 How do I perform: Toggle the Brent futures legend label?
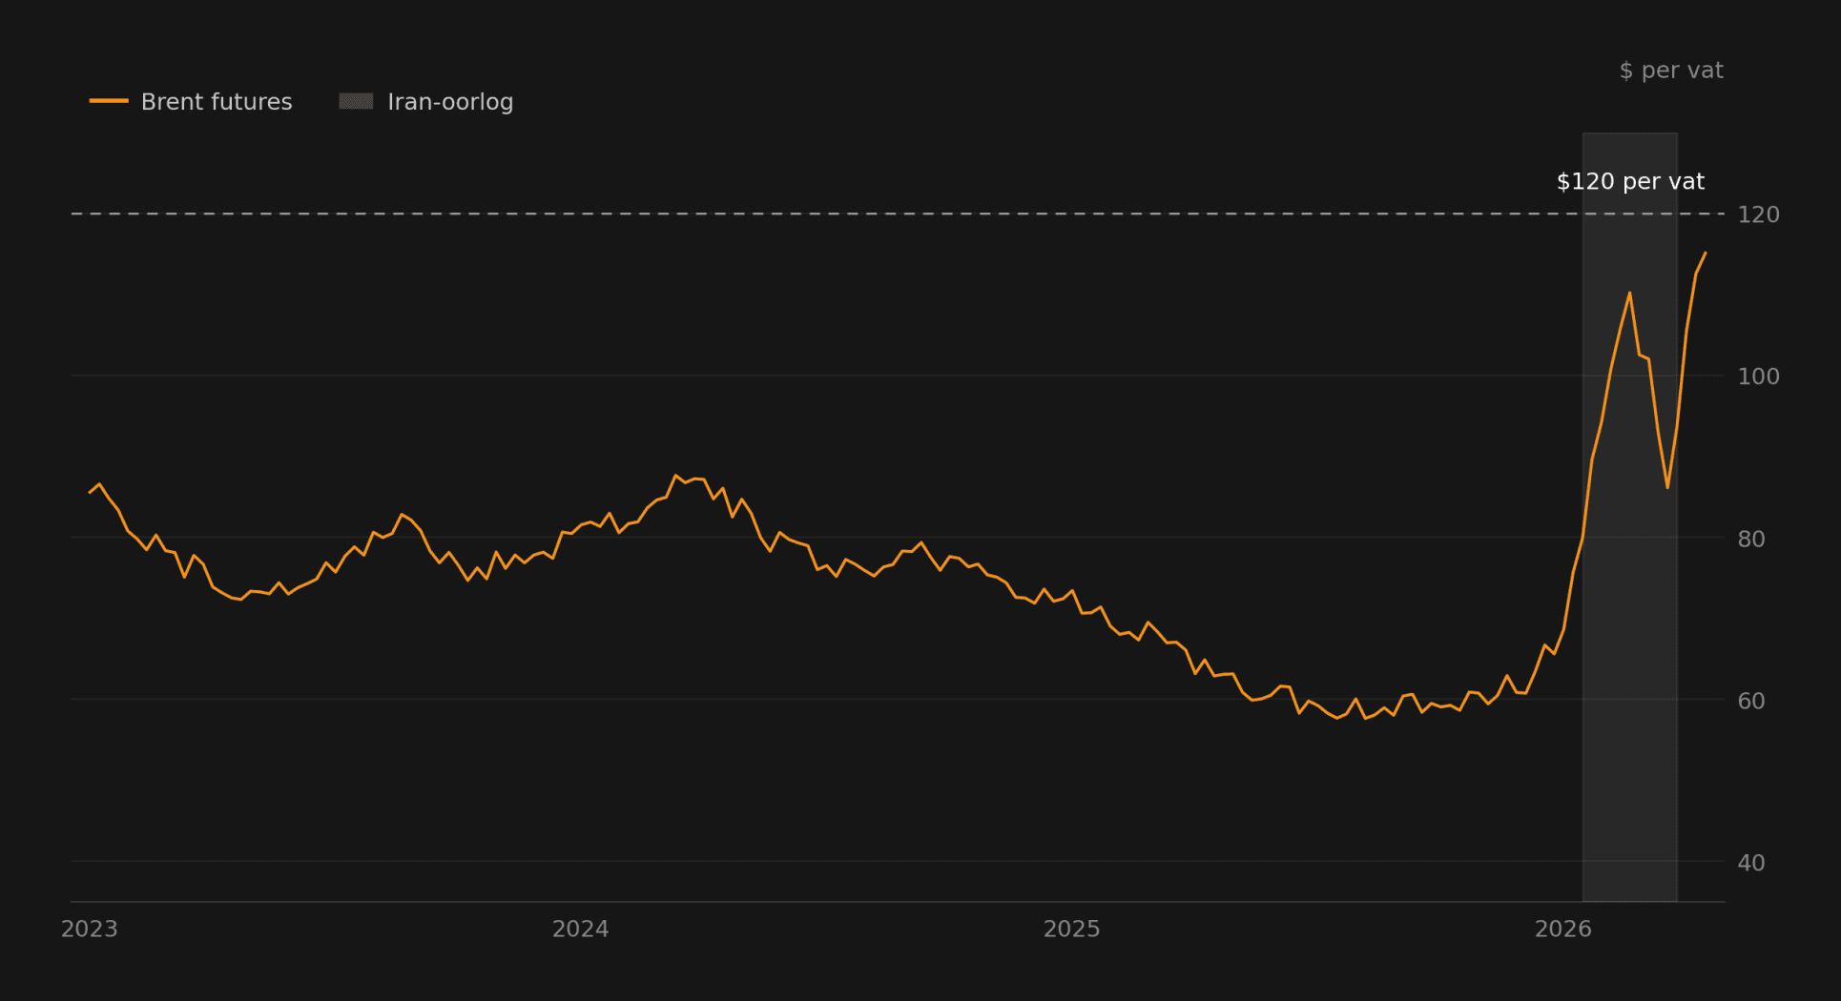(x=217, y=102)
